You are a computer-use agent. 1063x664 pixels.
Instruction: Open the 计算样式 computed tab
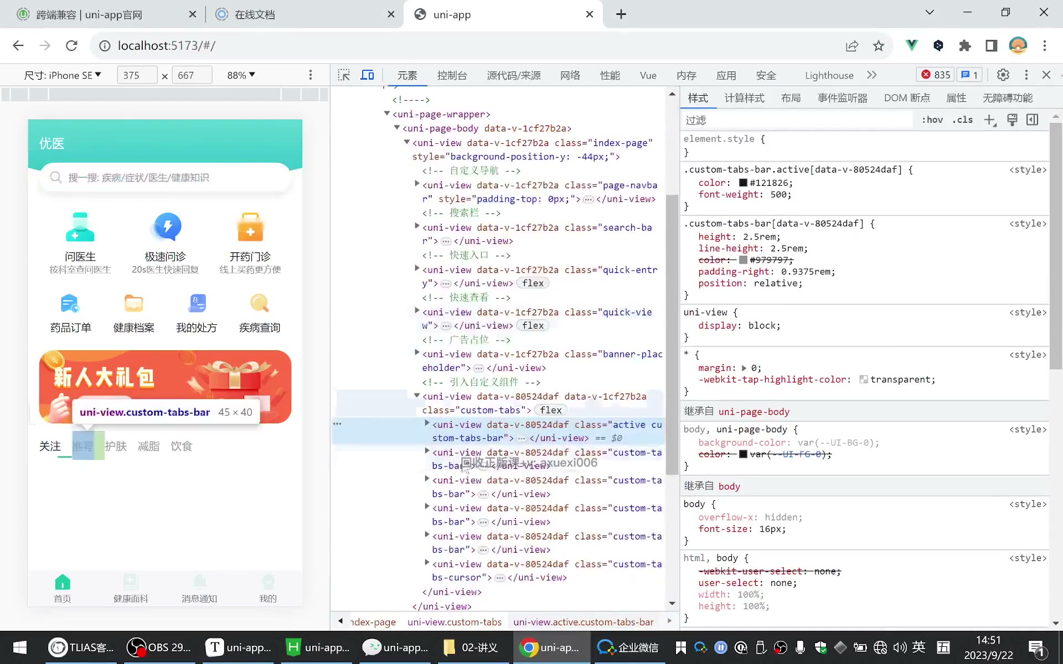click(x=744, y=98)
